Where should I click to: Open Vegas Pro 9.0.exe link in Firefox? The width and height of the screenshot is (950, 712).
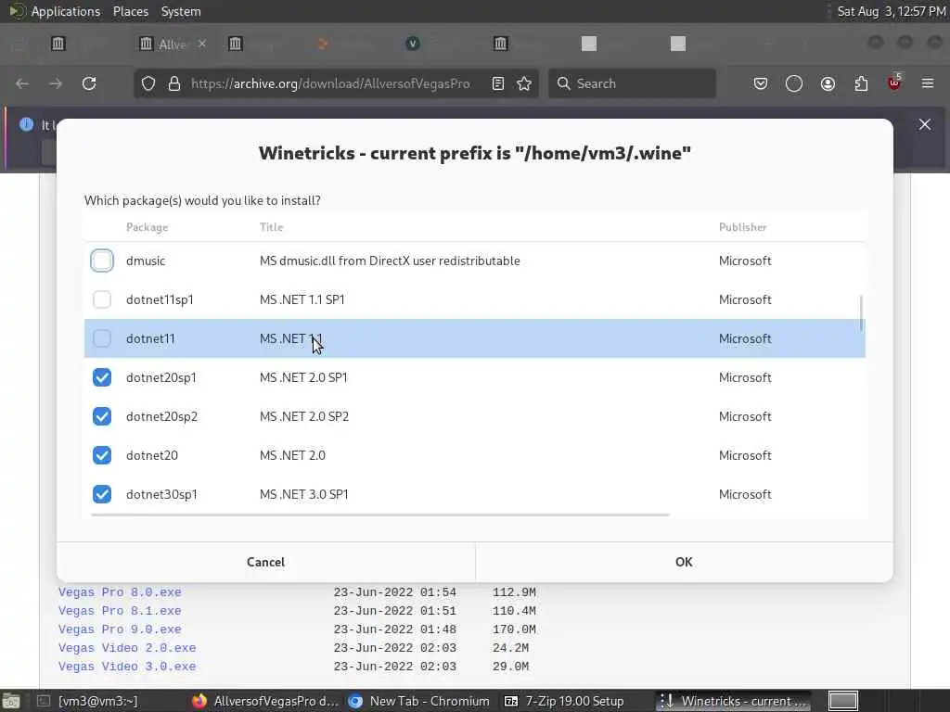pyautogui.click(x=120, y=629)
